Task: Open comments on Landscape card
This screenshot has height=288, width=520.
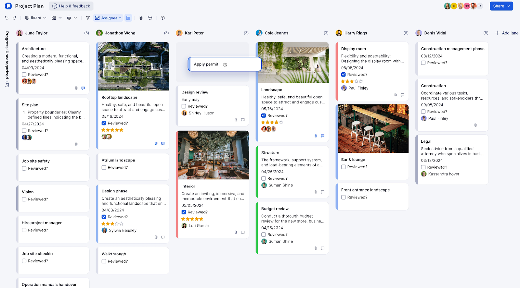Action: (x=323, y=136)
